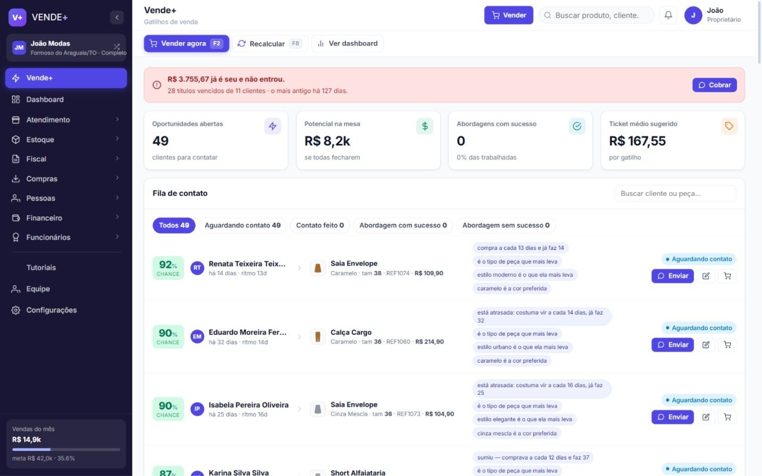Click the Cobrar button in the alert
This screenshot has height=476, width=762.
coord(715,85)
